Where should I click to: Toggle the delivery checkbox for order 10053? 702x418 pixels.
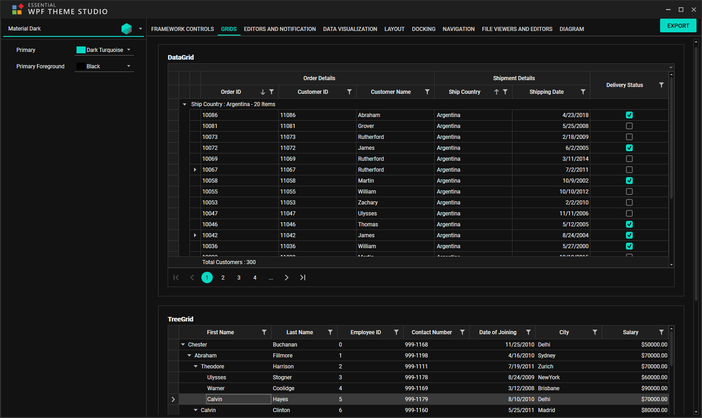[x=629, y=202]
